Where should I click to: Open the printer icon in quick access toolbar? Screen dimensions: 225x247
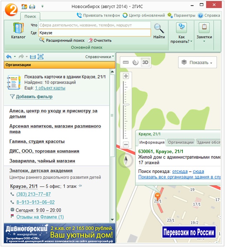32,7
